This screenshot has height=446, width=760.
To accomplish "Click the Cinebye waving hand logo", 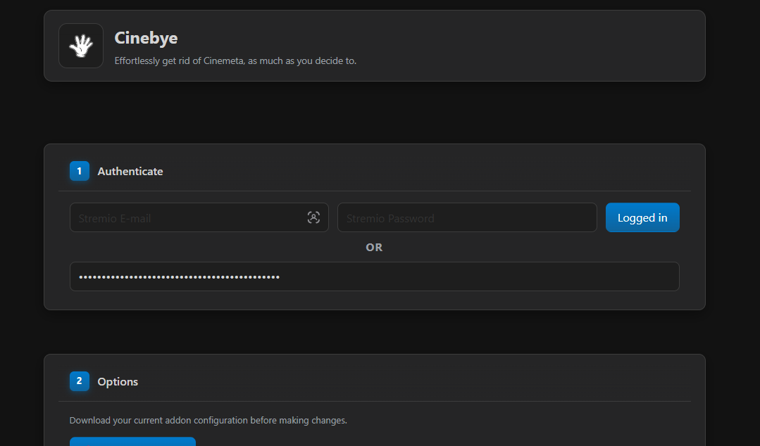I will pos(81,46).
